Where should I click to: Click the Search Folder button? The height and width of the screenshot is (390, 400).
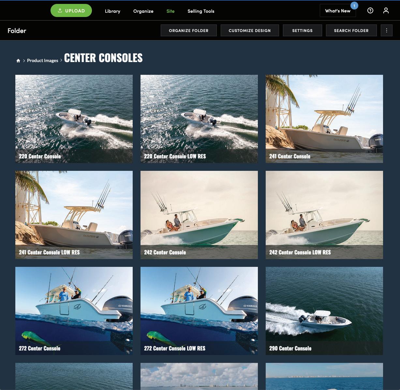click(x=351, y=30)
